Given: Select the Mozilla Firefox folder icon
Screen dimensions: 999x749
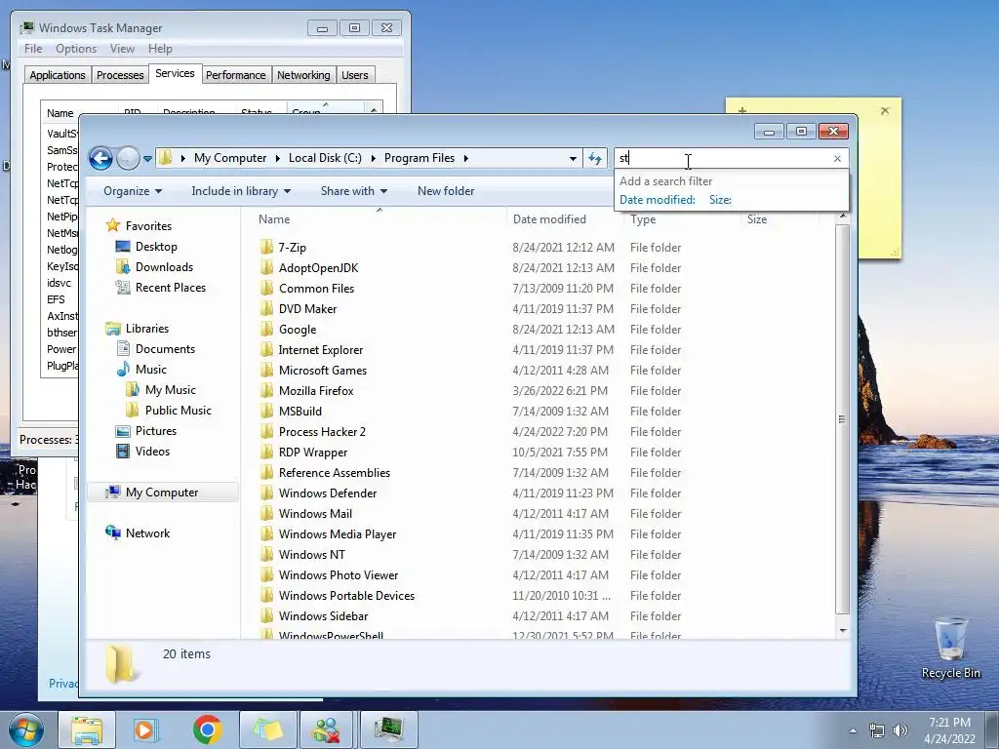Looking at the screenshot, I should [x=267, y=390].
